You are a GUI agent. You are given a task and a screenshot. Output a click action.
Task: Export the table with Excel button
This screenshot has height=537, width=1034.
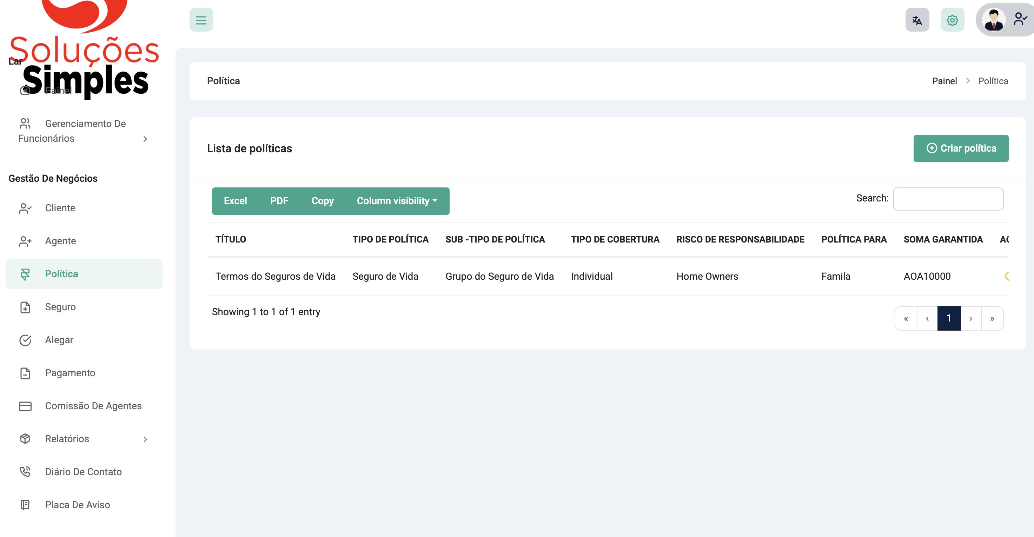point(235,201)
